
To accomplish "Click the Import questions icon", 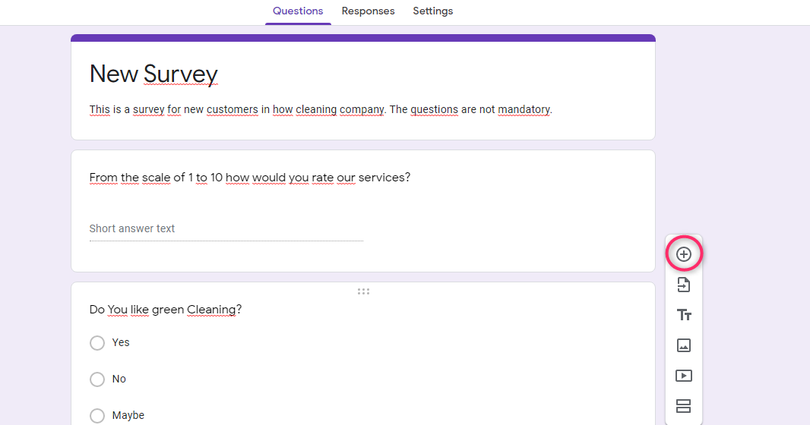I will pos(683,285).
